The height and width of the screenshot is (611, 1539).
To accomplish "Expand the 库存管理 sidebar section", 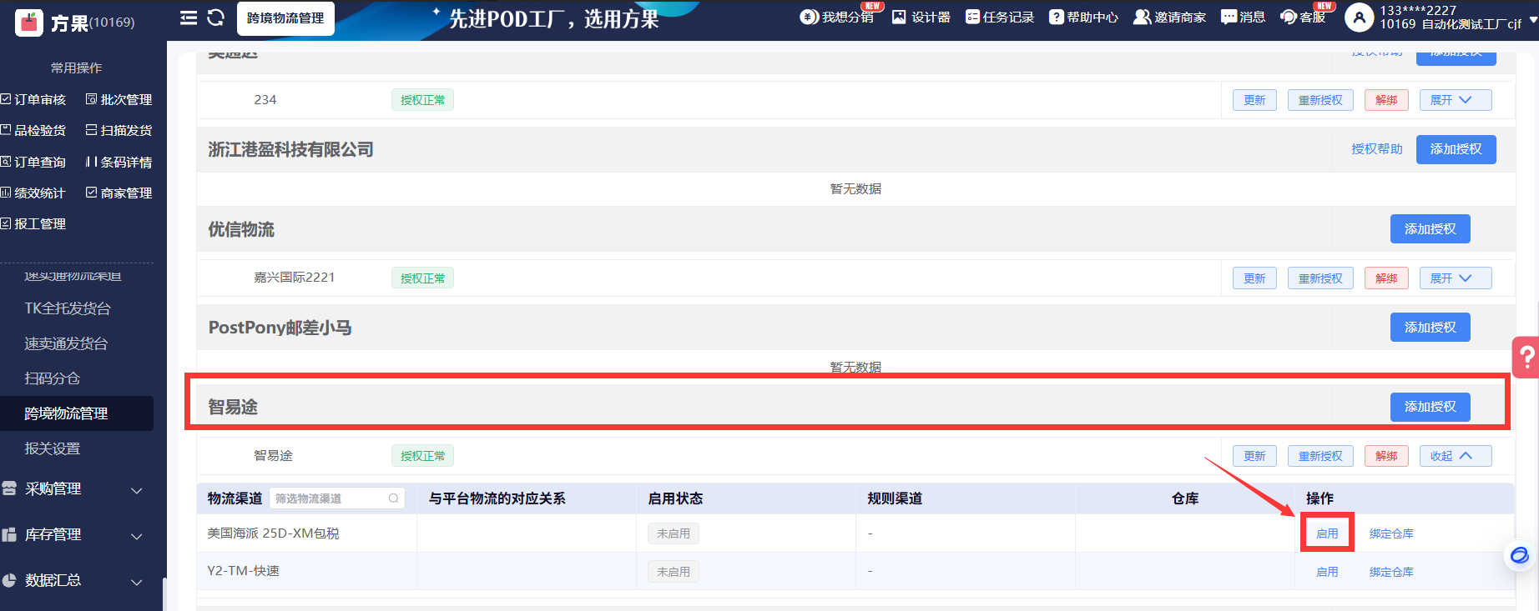I will point(77,535).
